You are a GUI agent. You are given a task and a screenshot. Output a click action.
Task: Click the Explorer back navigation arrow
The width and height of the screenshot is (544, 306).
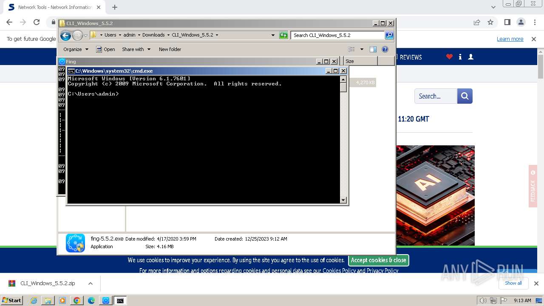coord(65,35)
